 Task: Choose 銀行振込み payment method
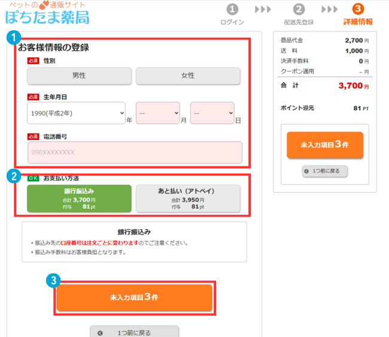[x=79, y=198]
